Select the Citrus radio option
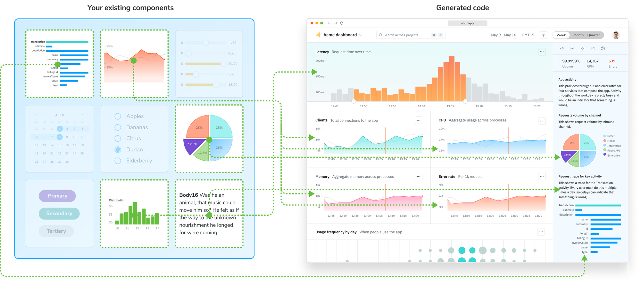This screenshot has width=641, height=283. [118, 138]
